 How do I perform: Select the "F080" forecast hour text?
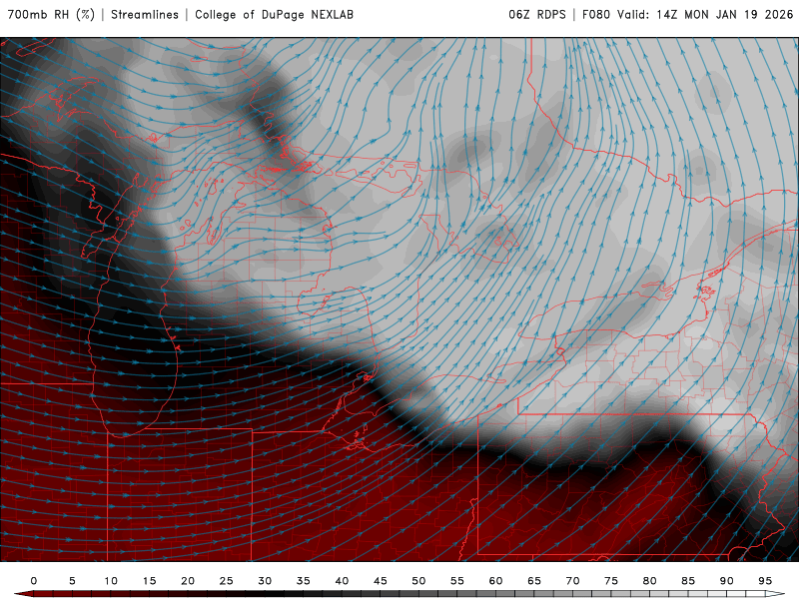pyautogui.click(x=595, y=14)
